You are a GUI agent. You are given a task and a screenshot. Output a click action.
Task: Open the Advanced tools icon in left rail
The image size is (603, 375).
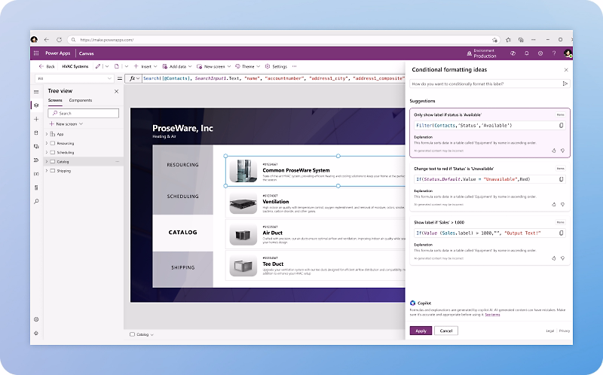36,187
